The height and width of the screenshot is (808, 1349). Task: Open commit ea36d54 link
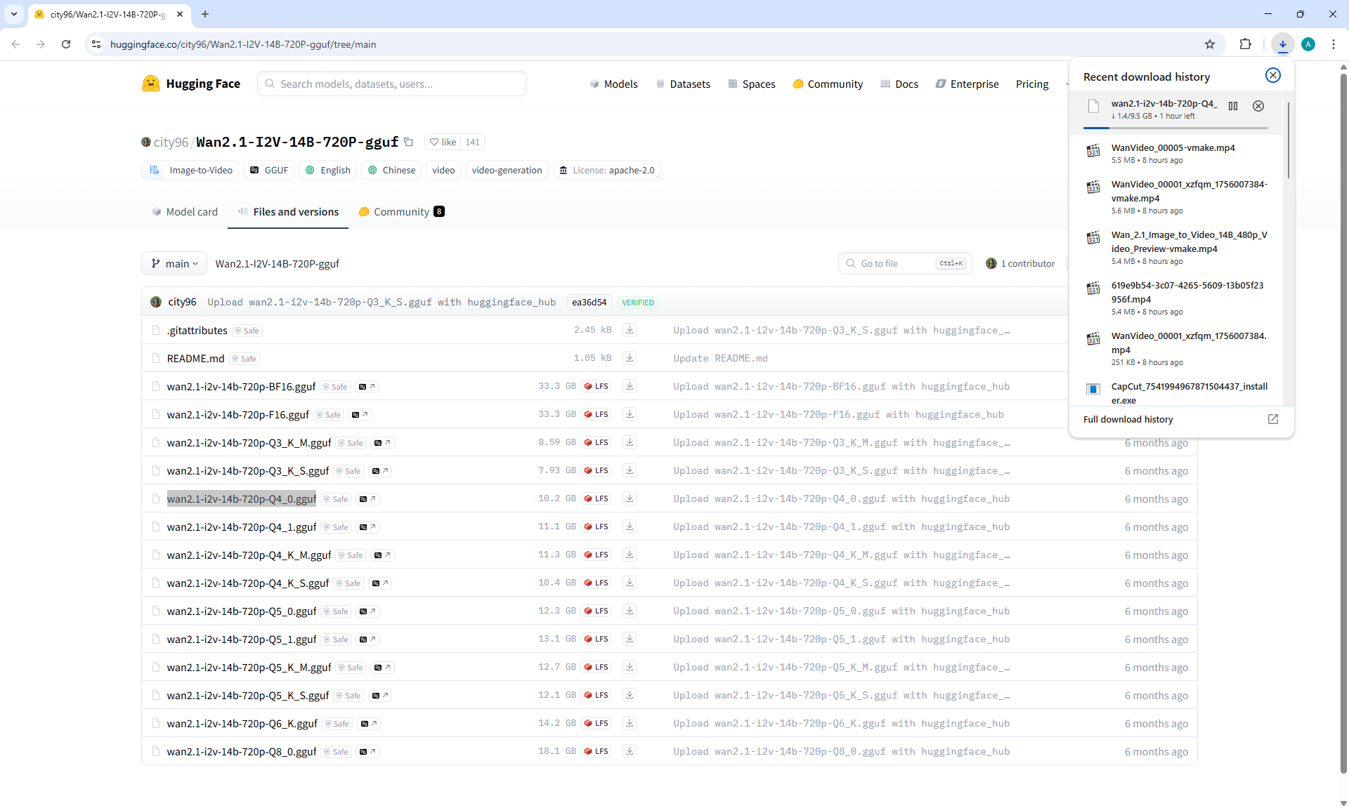(x=589, y=303)
